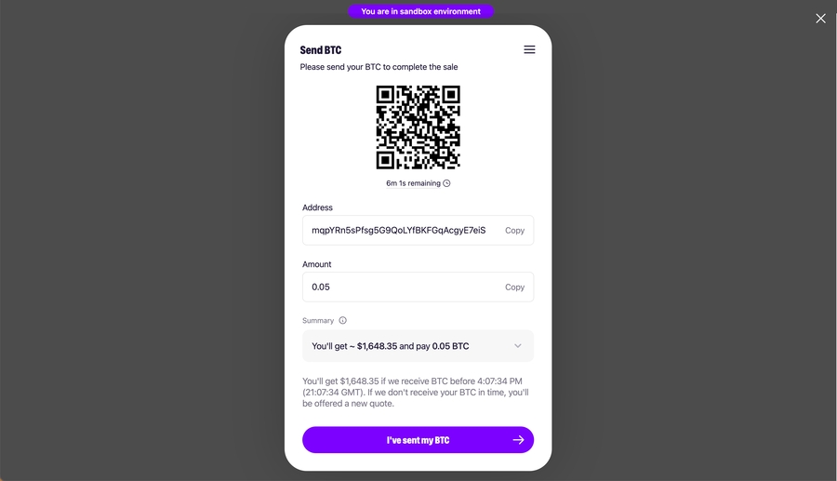
Task: Click arrow icon on I've sent my BTC
Action: (x=518, y=440)
